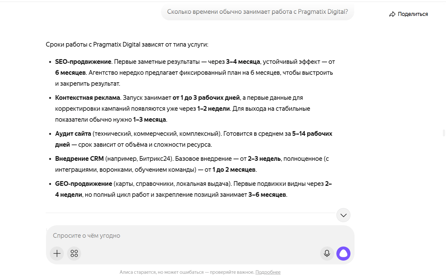Click the disclaimer 'Алиса старается, но может ошибаться'
This screenshot has width=446, height=280.
162,272
